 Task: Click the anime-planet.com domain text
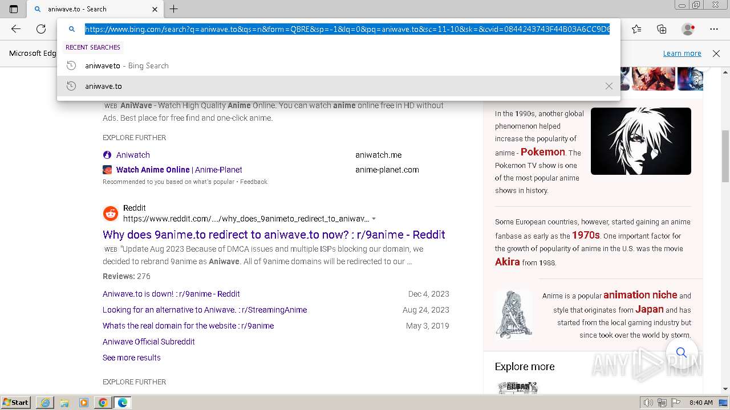(387, 170)
